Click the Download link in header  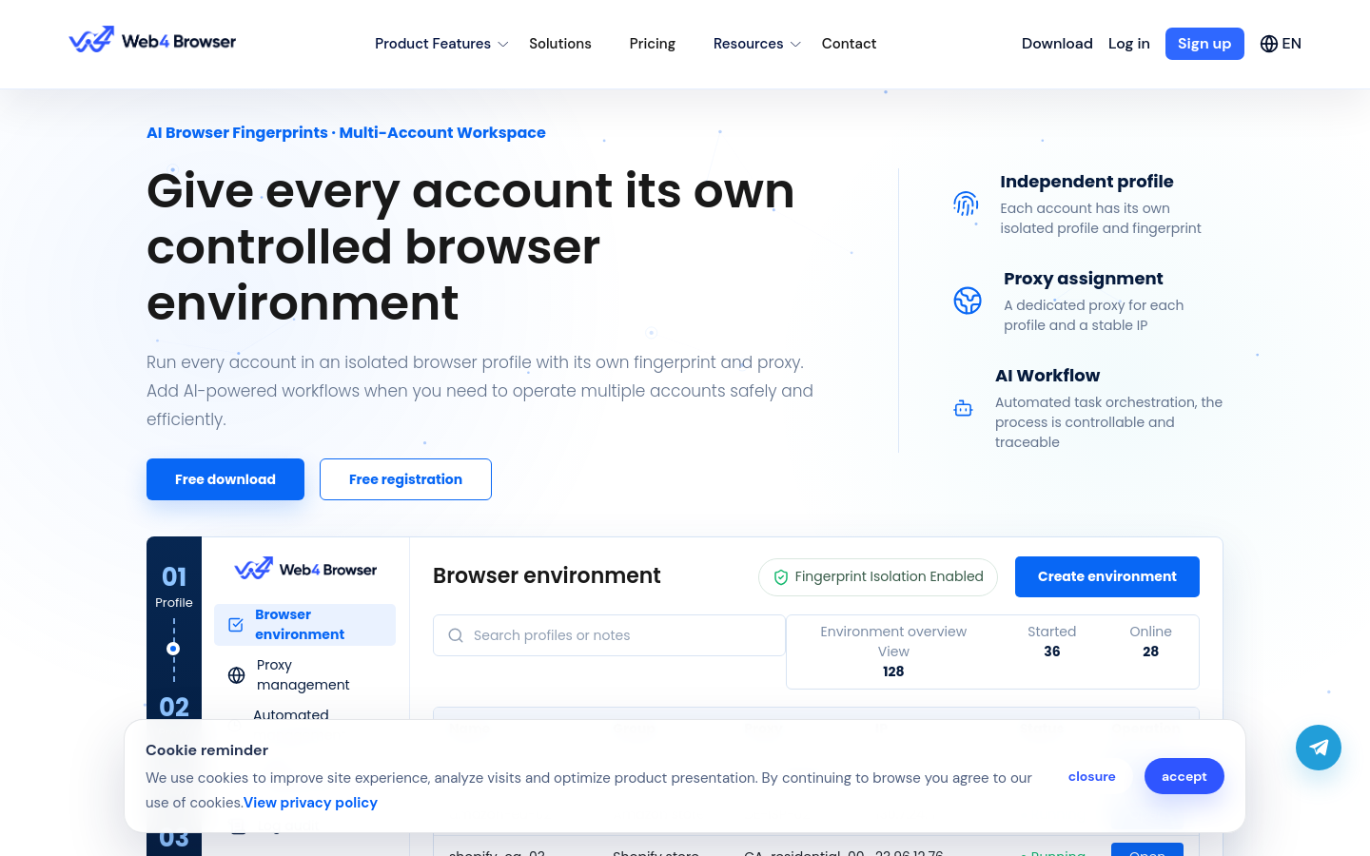(x=1057, y=44)
